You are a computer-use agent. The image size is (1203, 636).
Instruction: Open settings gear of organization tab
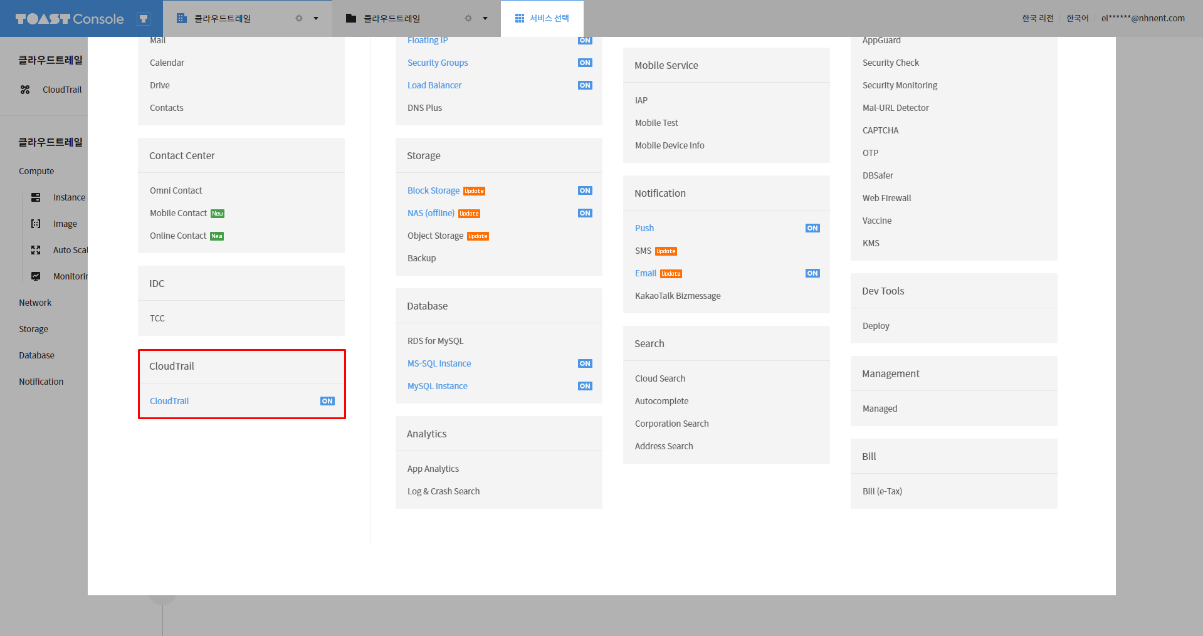(x=299, y=18)
